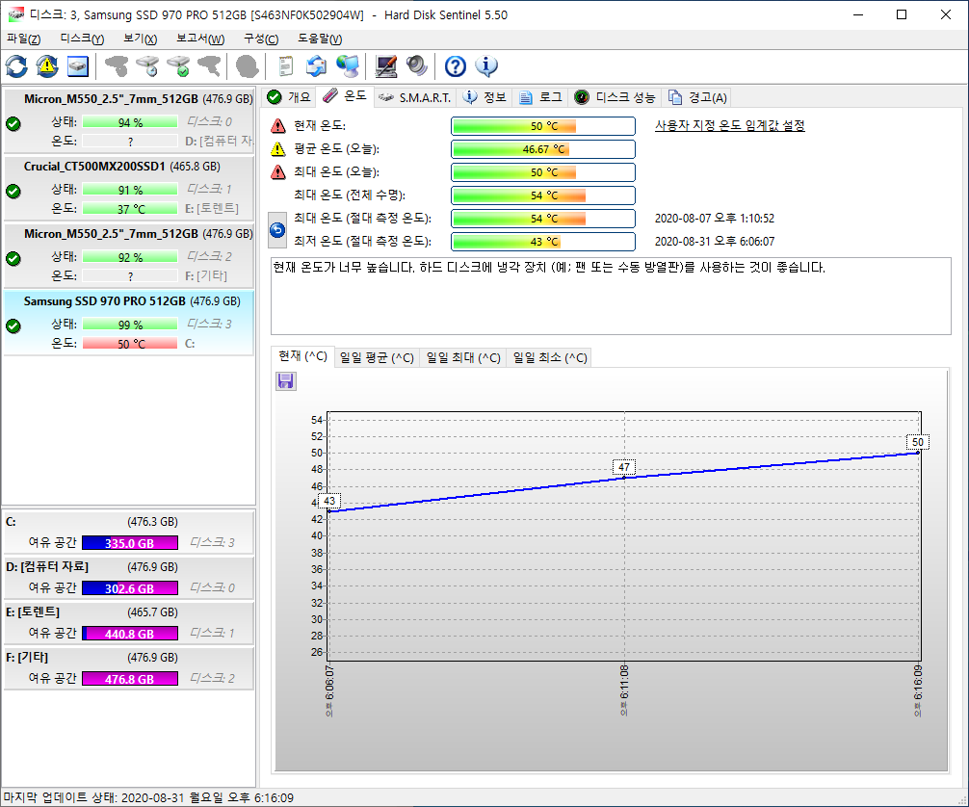Click the 440.8 GB free space bar
This screenshot has width=969, height=807.
[x=130, y=634]
